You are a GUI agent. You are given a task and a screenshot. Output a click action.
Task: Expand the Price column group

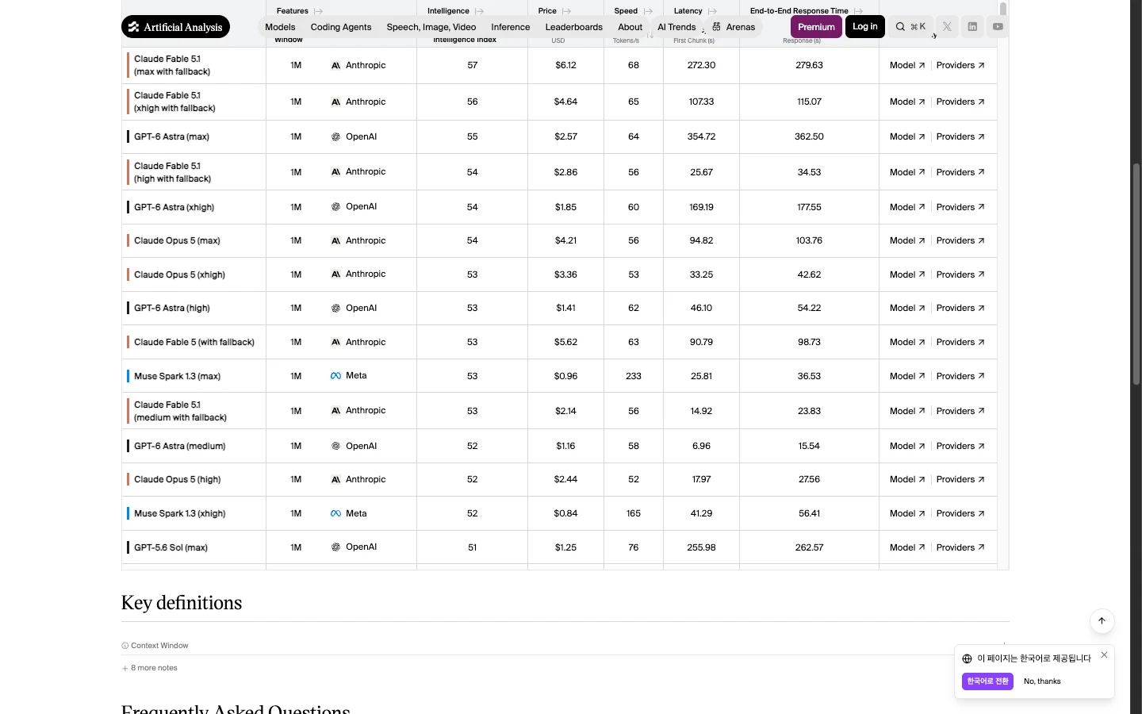(566, 11)
